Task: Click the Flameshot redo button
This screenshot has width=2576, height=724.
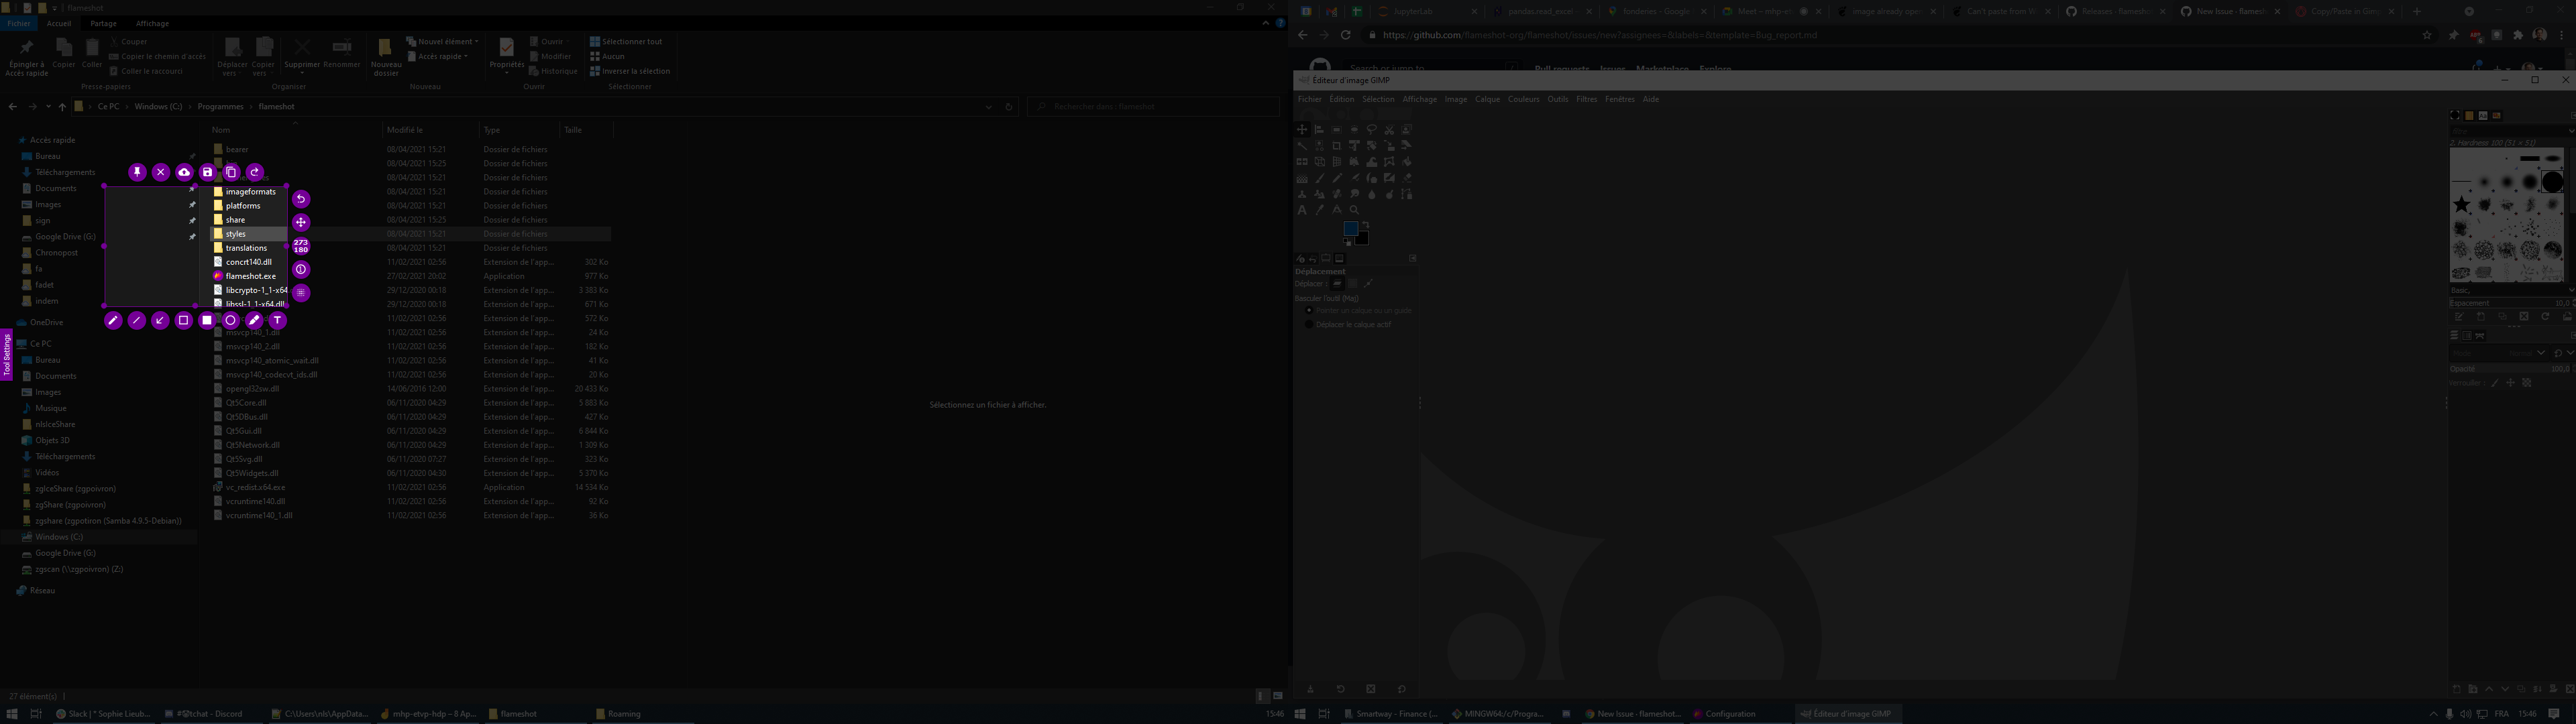Action: 255,172
